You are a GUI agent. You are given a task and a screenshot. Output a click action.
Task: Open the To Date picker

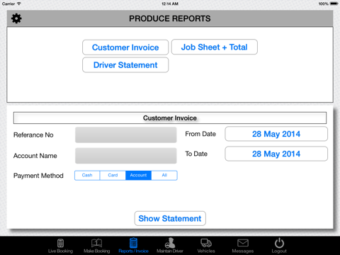[276, 154]
